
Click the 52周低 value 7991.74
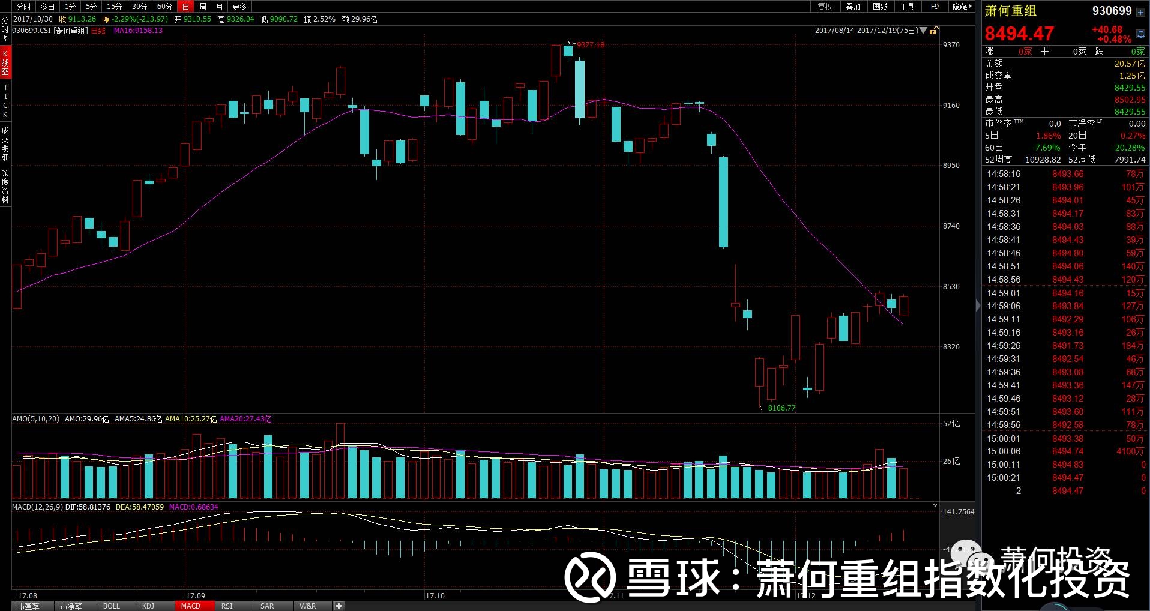(x=1130, y=160)
